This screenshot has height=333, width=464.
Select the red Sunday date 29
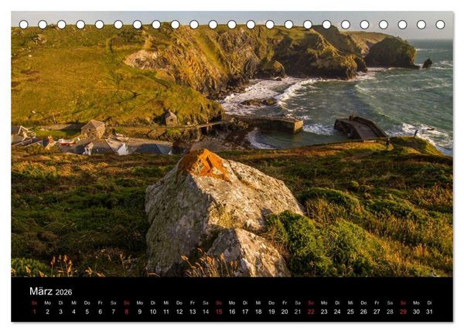coord(403,311)
